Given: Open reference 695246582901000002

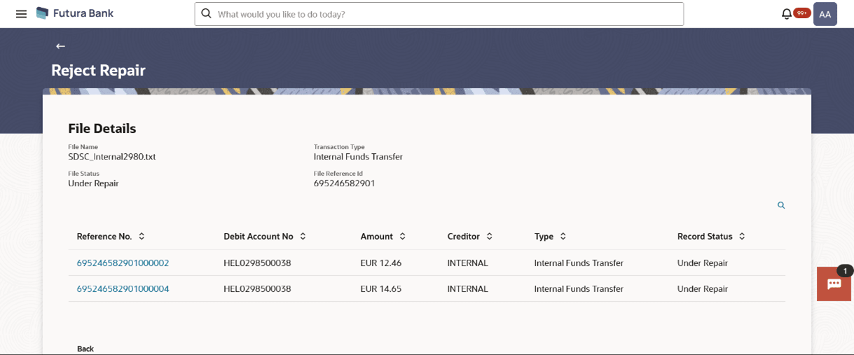Looking at the screenshot, I should 123,263.
